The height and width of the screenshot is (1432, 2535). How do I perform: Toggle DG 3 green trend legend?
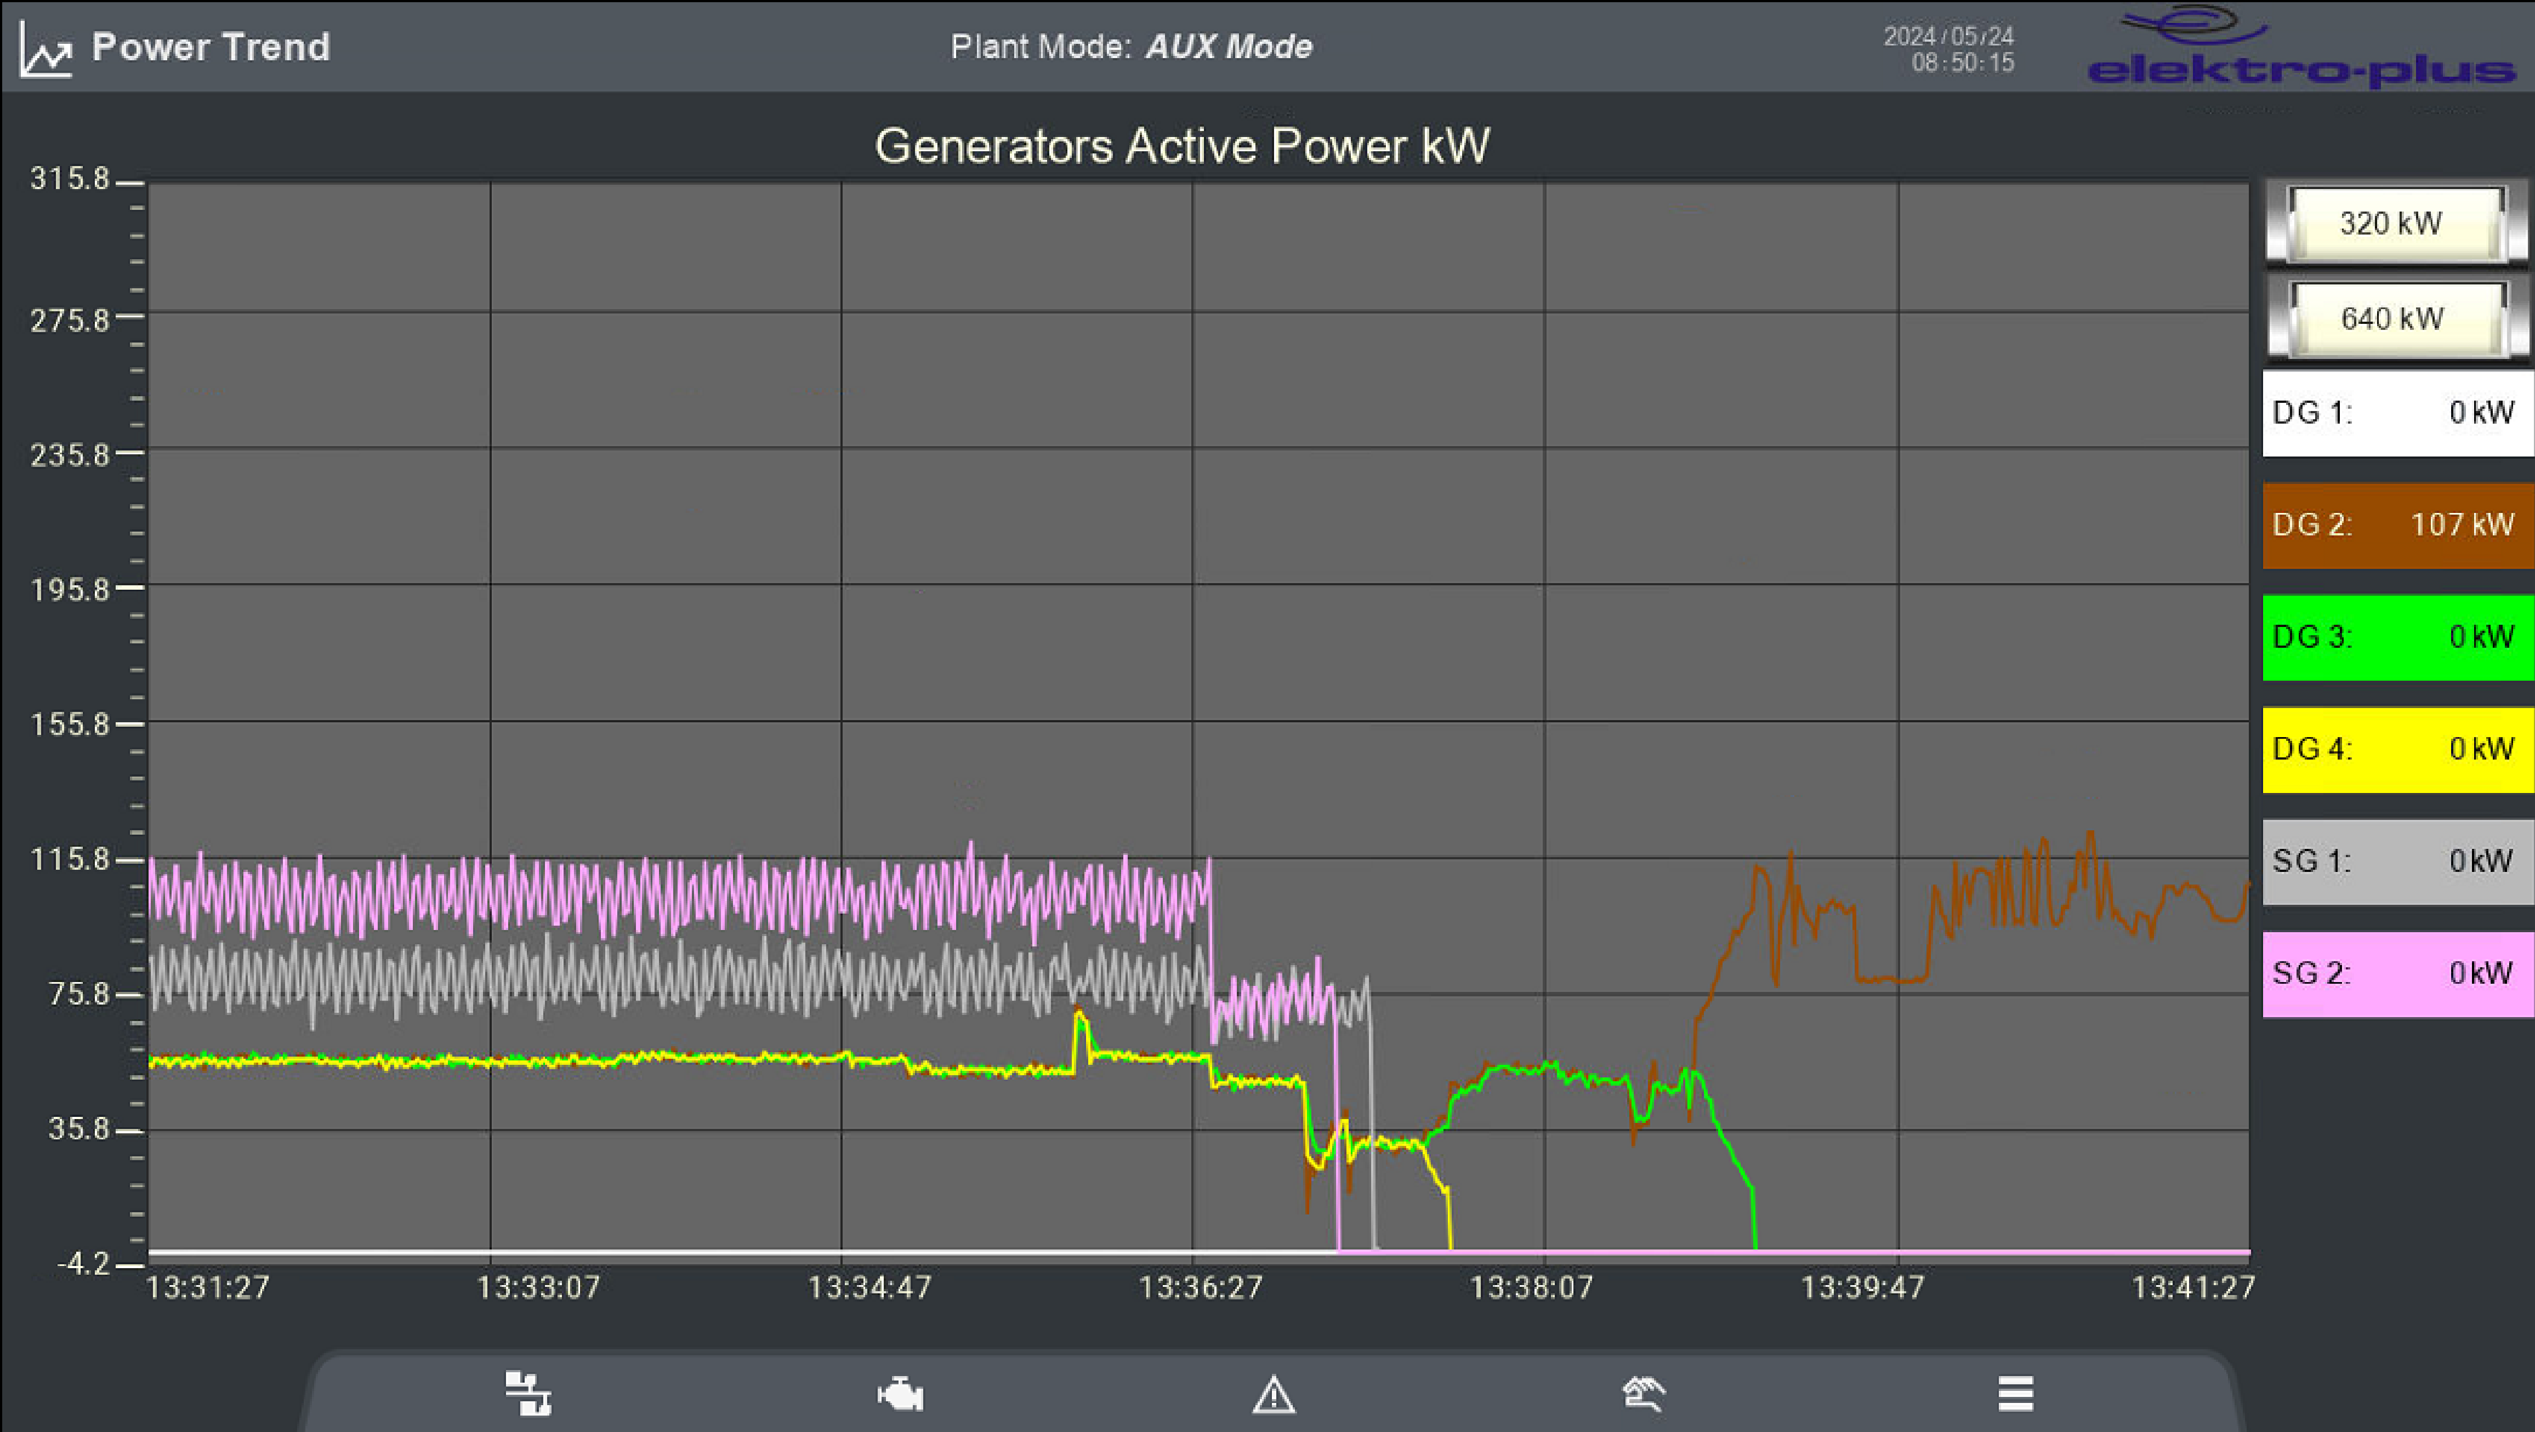[2397, 637]
